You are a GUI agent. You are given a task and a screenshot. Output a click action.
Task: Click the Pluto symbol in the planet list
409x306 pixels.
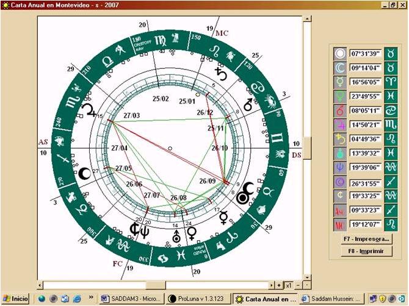click(339, 181)
